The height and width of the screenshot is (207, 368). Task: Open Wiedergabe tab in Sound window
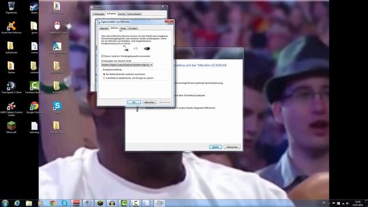pyautogui.click(x=98, y=14)
